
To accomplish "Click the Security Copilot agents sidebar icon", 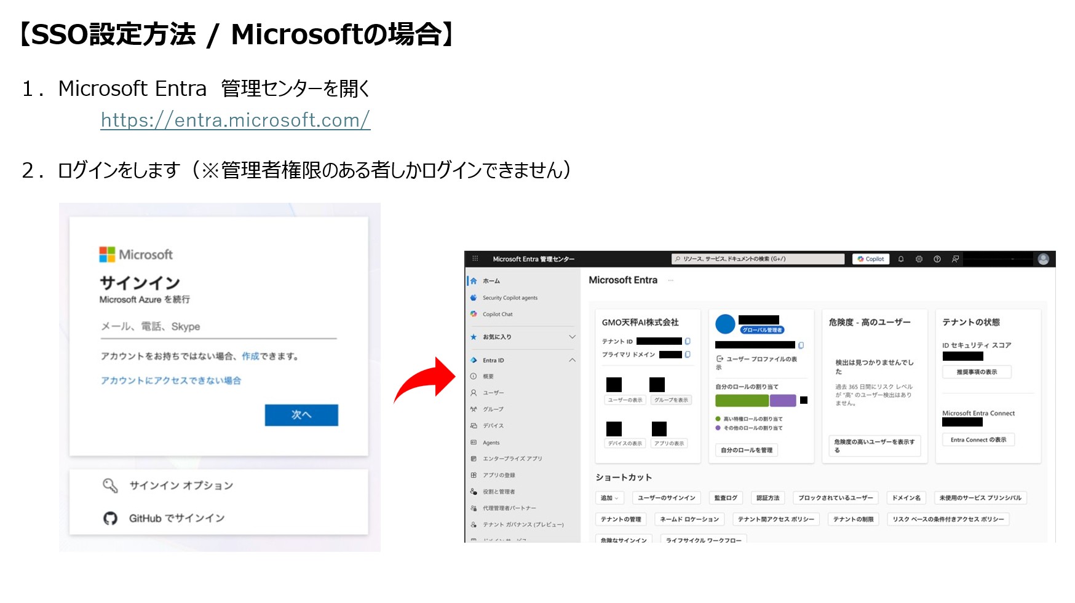I will coord(474,298).
